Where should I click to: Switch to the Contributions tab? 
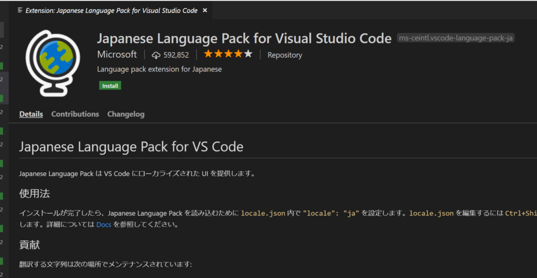coord(75,114)
